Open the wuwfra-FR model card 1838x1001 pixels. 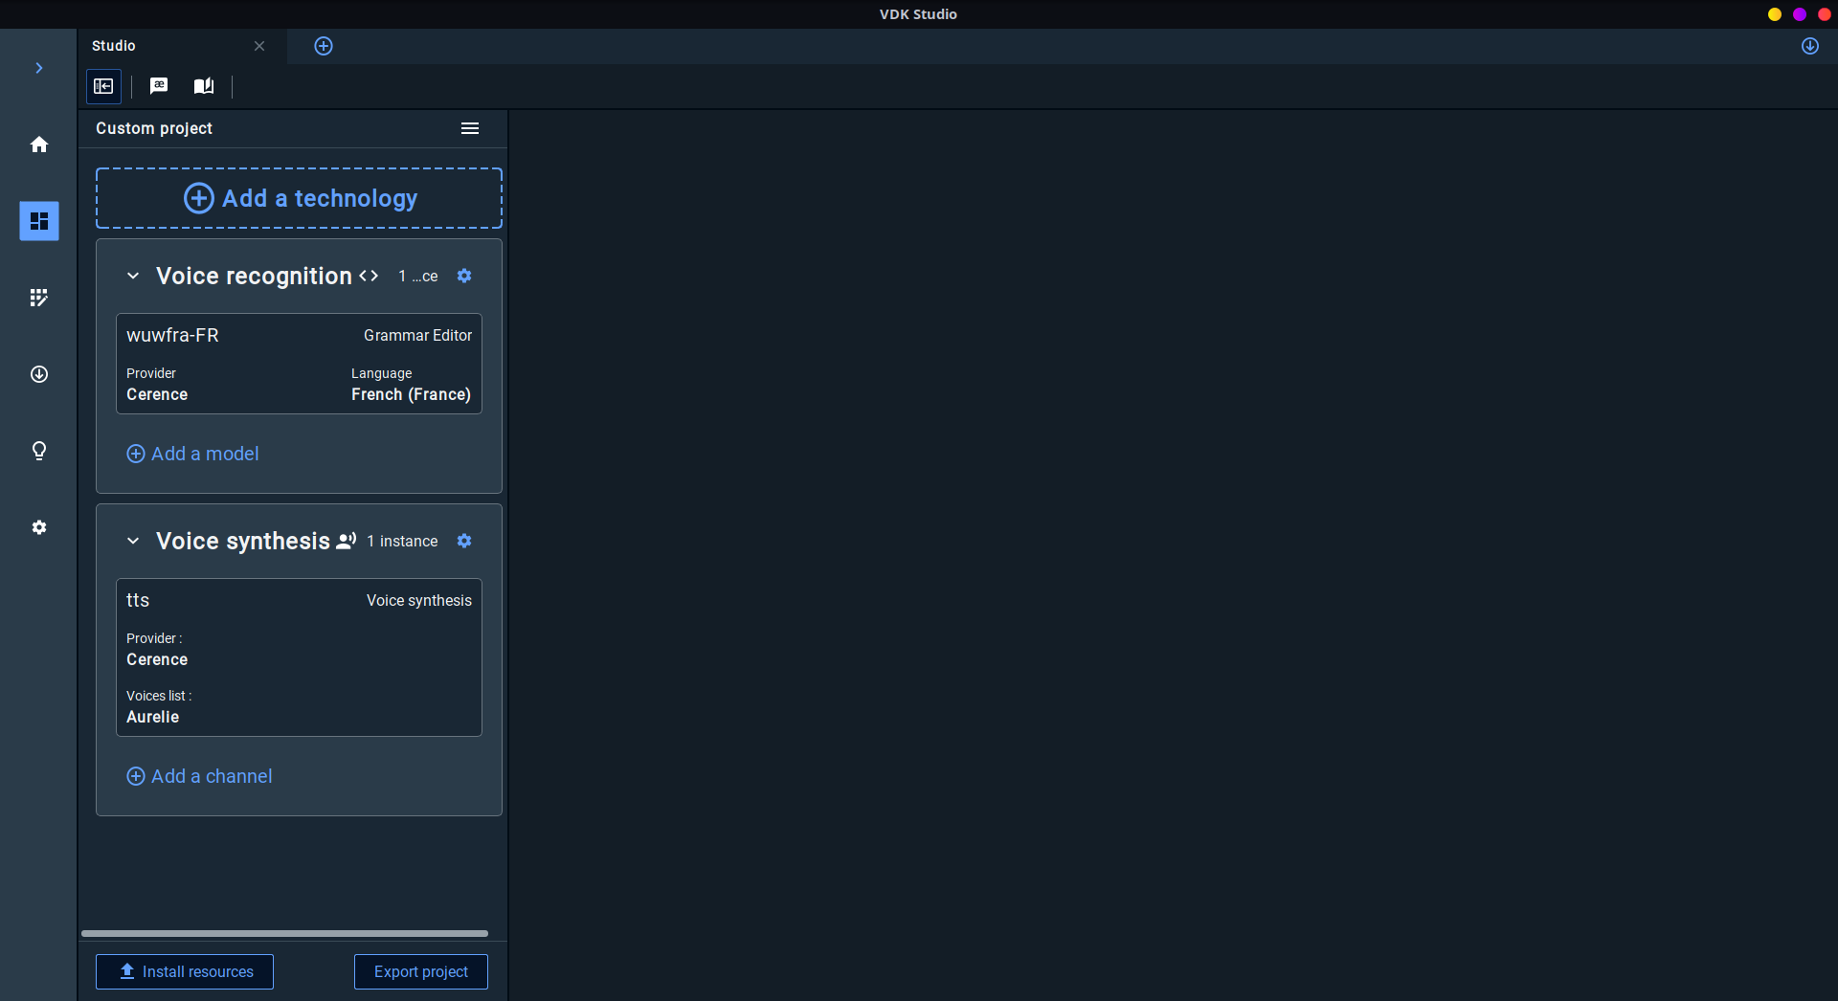click(x=299, y=364)
